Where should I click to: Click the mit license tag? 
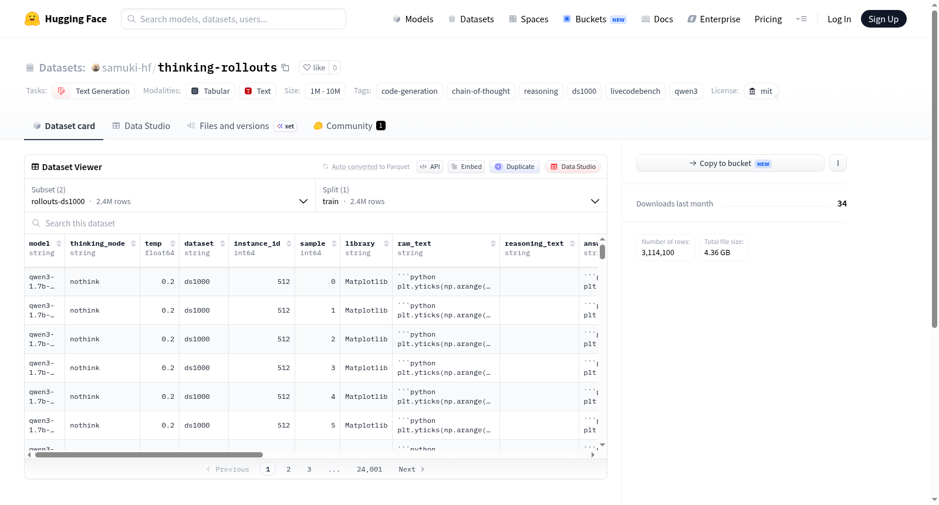click(x=761, y=91)
